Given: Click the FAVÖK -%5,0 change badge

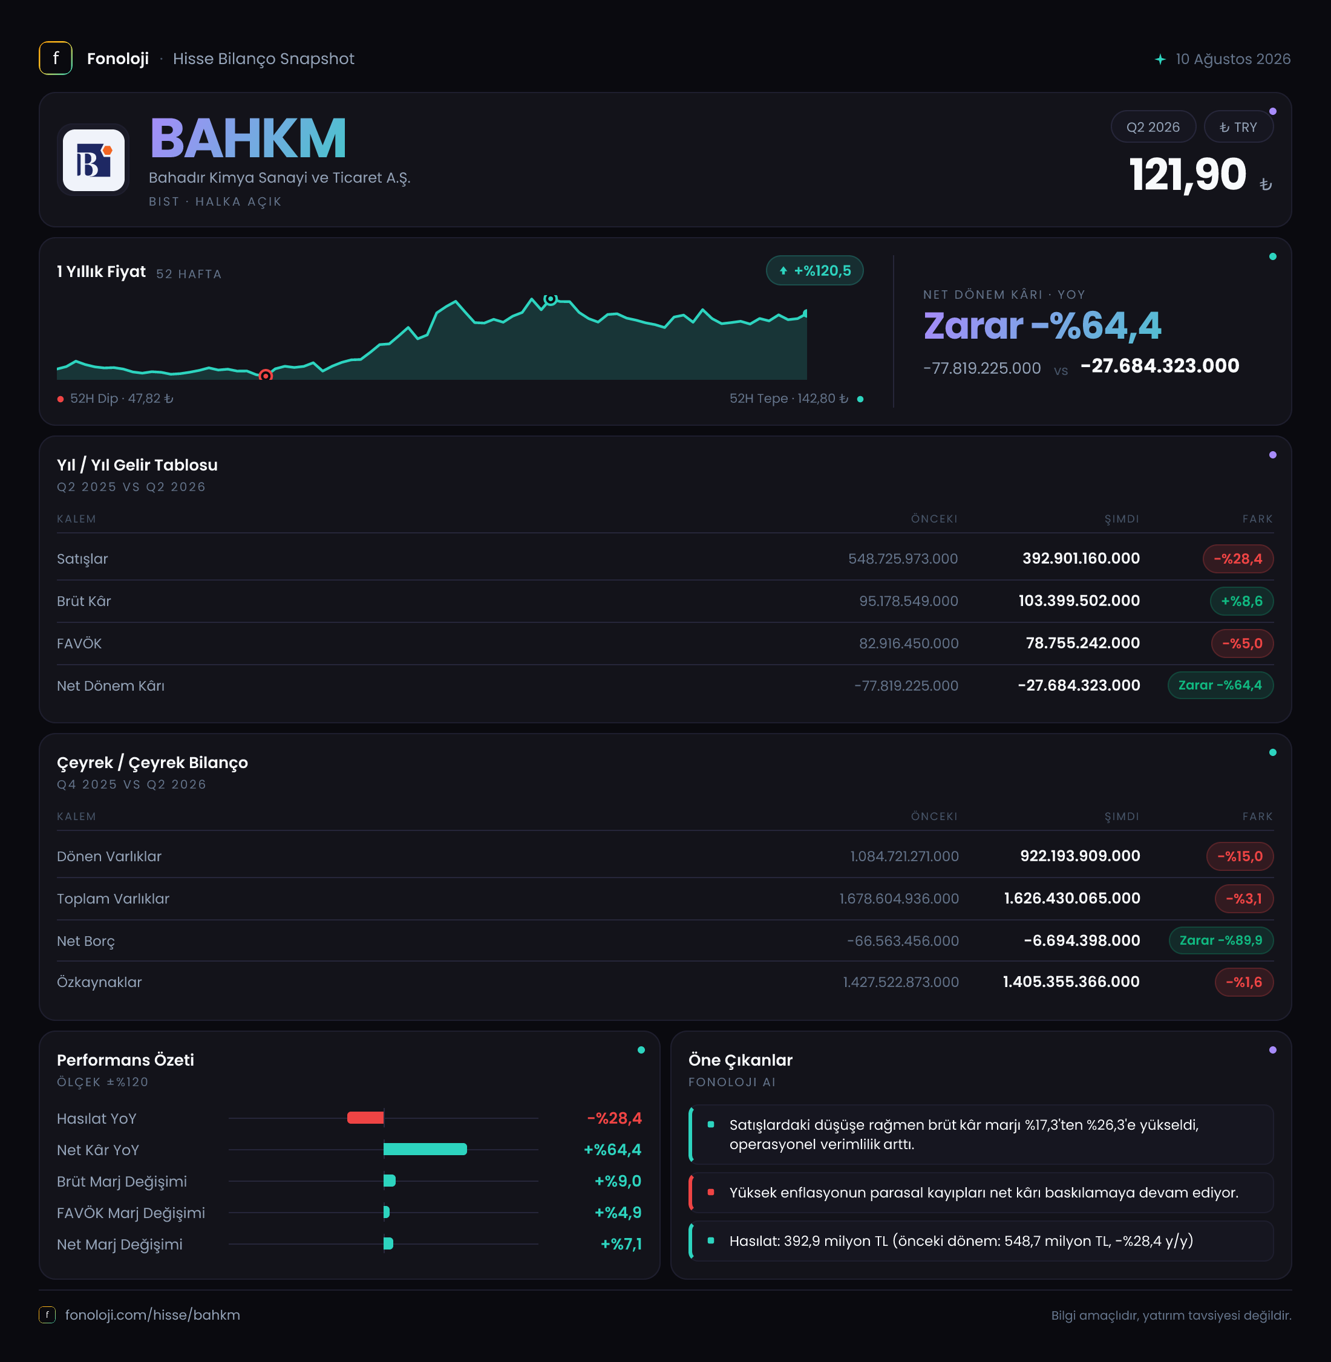Looking at the screenshot, I should click(x=1242, y=643).
